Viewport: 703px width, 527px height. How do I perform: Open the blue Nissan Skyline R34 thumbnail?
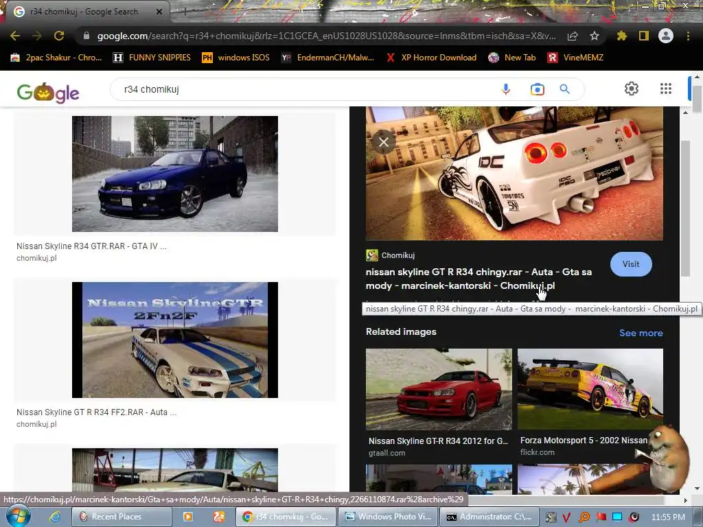click(175, 174)
